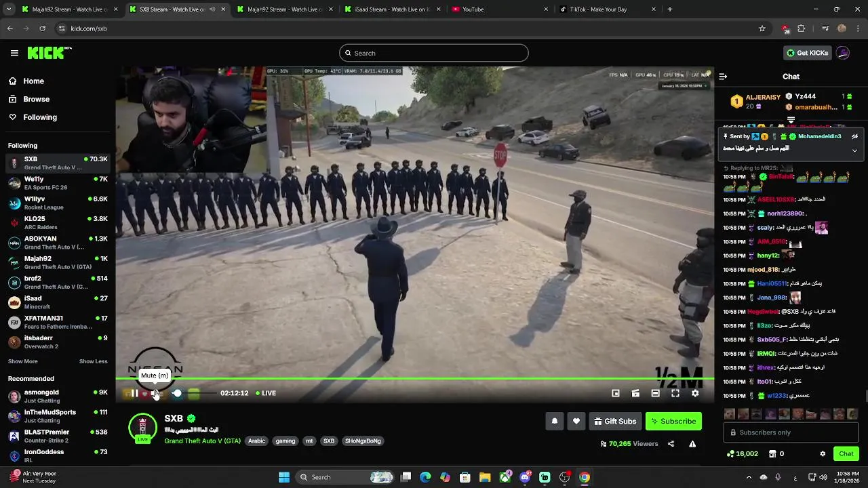Report stream with warning icon
868x488 pixels.
(x=692, y=444)
